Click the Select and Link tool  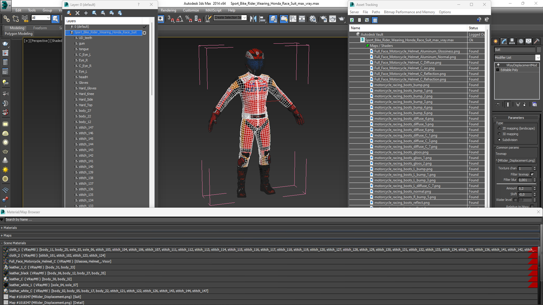6,19
